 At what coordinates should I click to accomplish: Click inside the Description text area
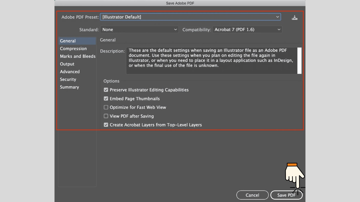[211, 60]
